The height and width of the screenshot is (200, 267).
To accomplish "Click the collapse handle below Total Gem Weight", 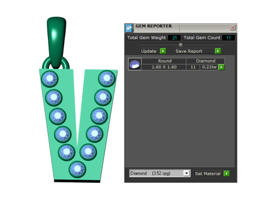I will pyautogui.click(x=181, y=44).
